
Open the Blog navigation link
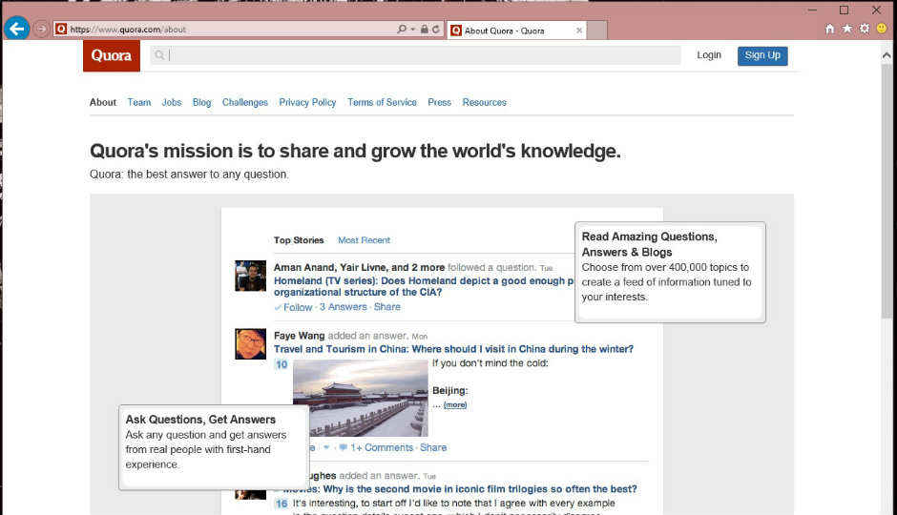(202, 102)
